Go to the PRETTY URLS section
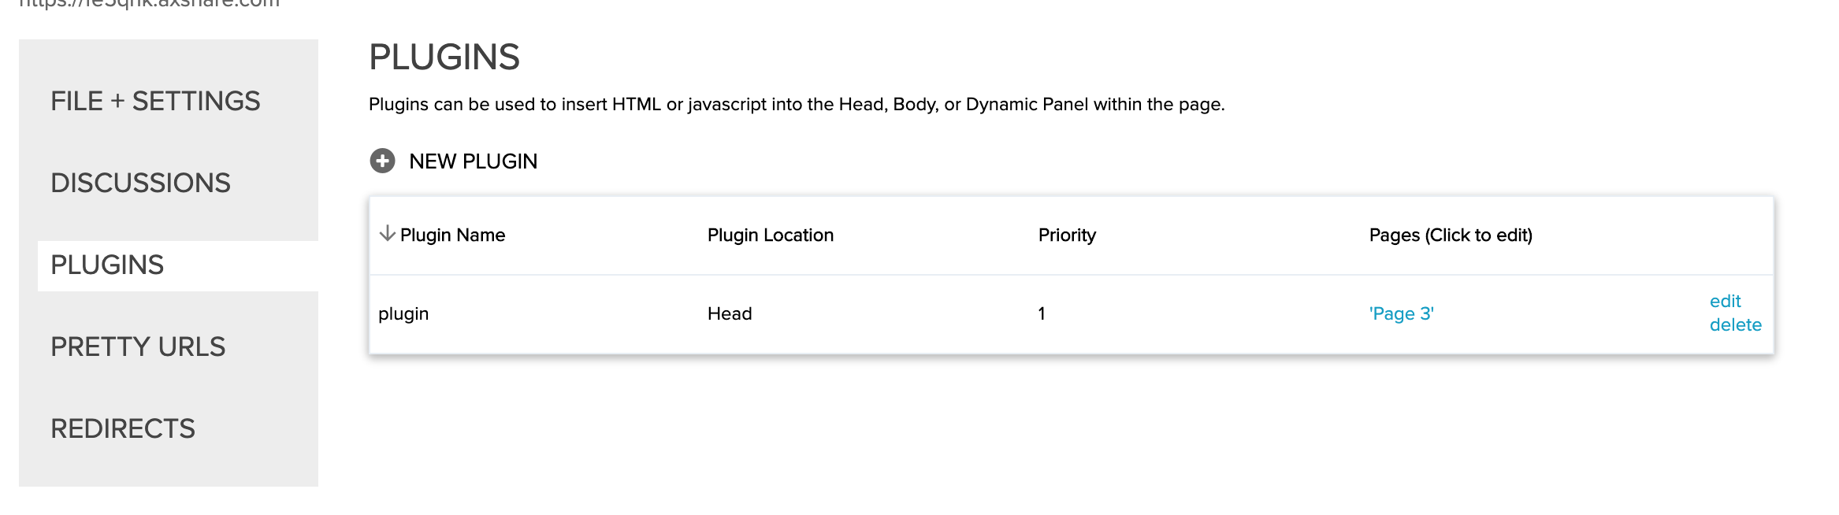Viewport: 1839px width, 515px height. 138,347
